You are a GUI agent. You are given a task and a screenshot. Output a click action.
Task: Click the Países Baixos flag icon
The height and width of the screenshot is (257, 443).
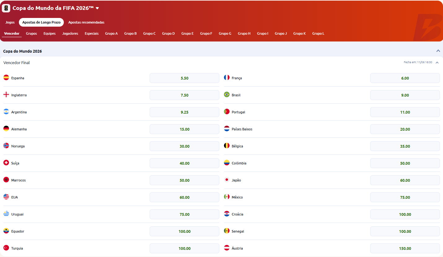click(x=227, y=129)
